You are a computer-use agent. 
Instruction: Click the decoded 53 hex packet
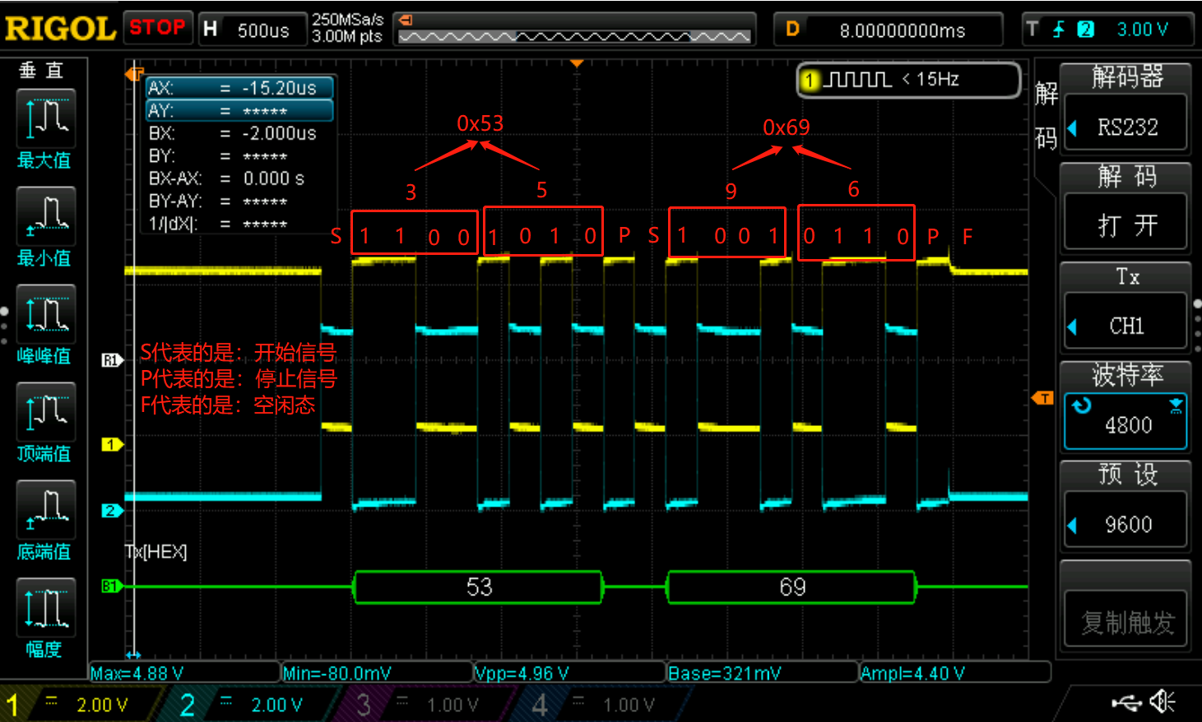479,587
